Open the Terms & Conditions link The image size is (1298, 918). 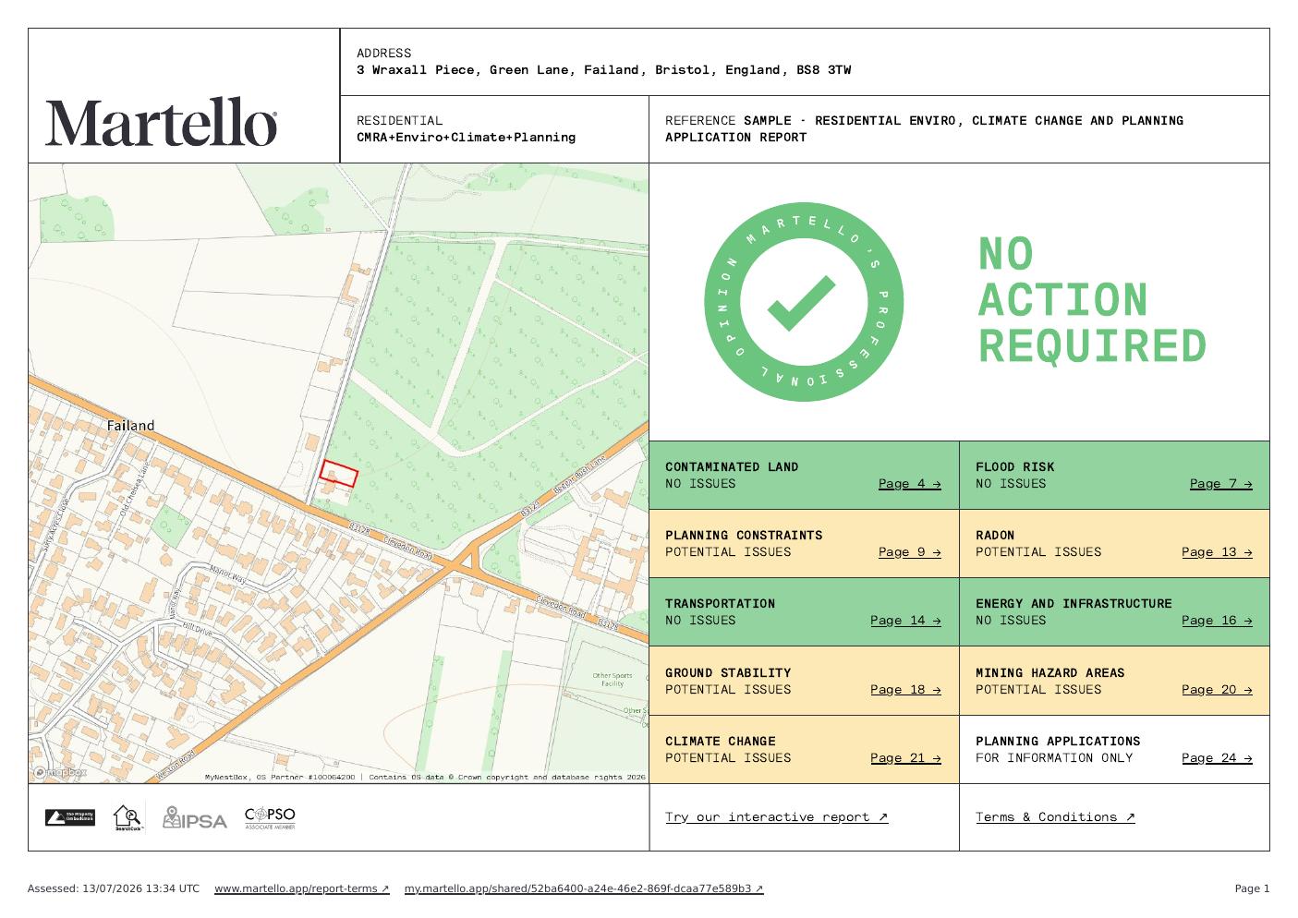click(1055, 817)
